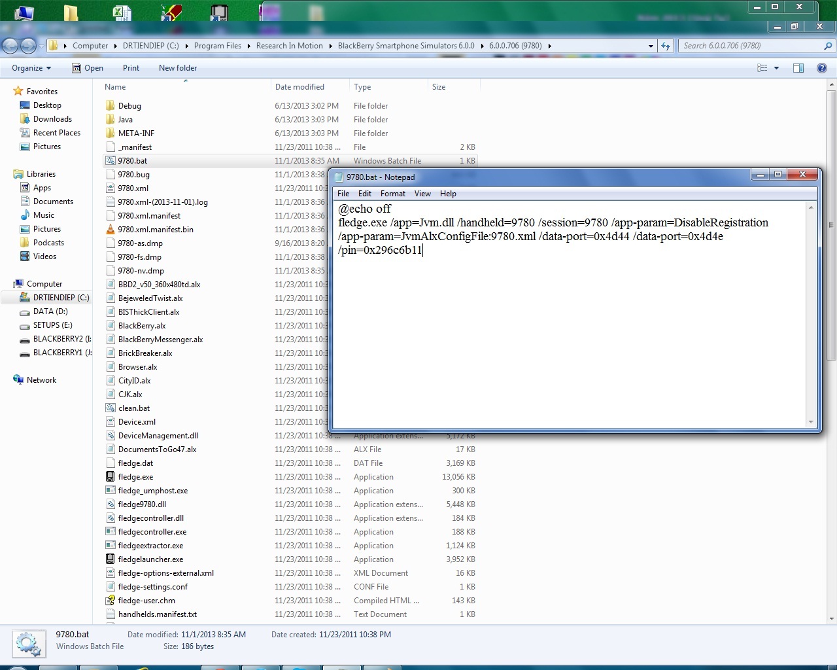This screenshot has height=670, width=837.
Task: Open the Notepad Format menu
Action: tap(393, 194)
